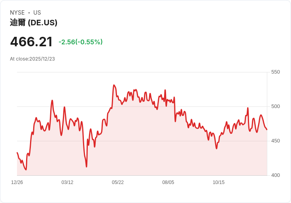Select the 08/05 date axis label
Viewport: 291px width, 203px height.
(168, 182)
